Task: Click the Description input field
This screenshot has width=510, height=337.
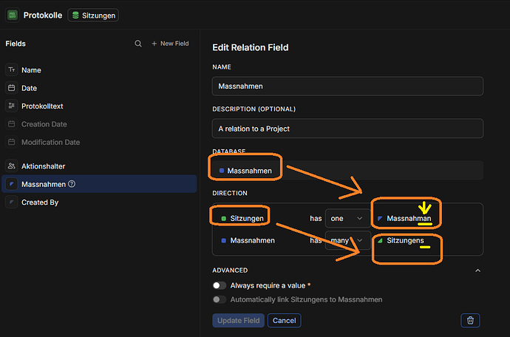Action: pos(347,128)
